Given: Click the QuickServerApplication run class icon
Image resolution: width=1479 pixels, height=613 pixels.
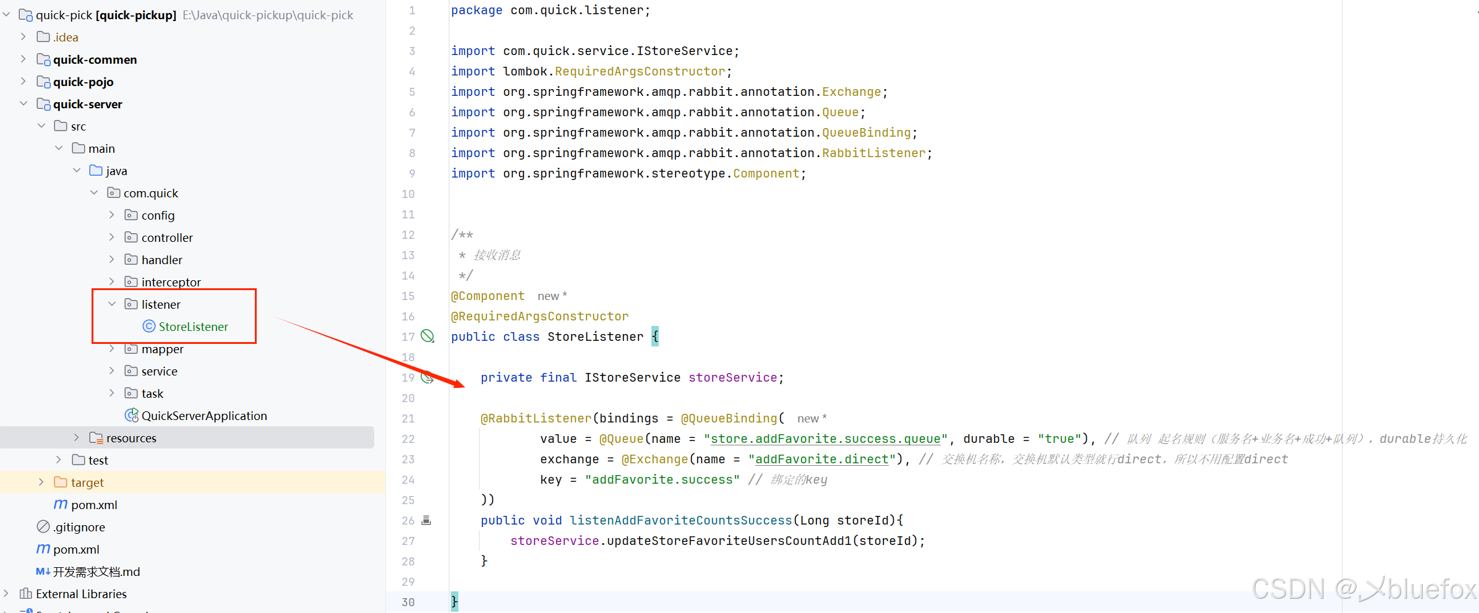Looking at the screenshot, I should (132, 415).
